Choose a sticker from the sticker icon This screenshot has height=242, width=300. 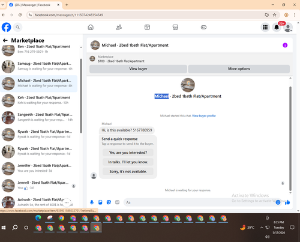click(109, 202)
